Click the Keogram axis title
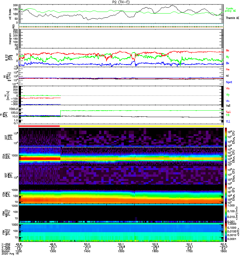Viewport: 242px width, 258px height. pyautogui.click(x=10, y=39)
